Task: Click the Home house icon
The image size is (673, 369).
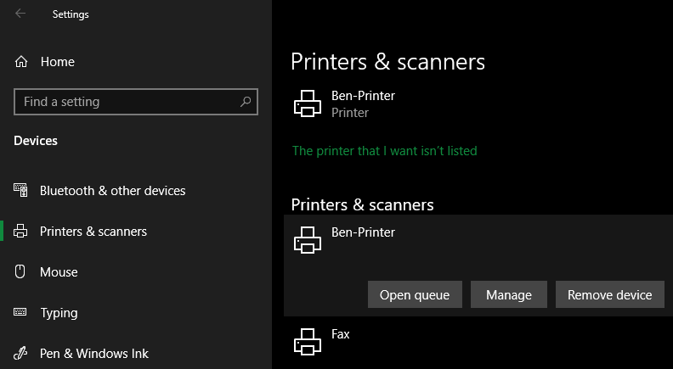Action: [21, 62]
